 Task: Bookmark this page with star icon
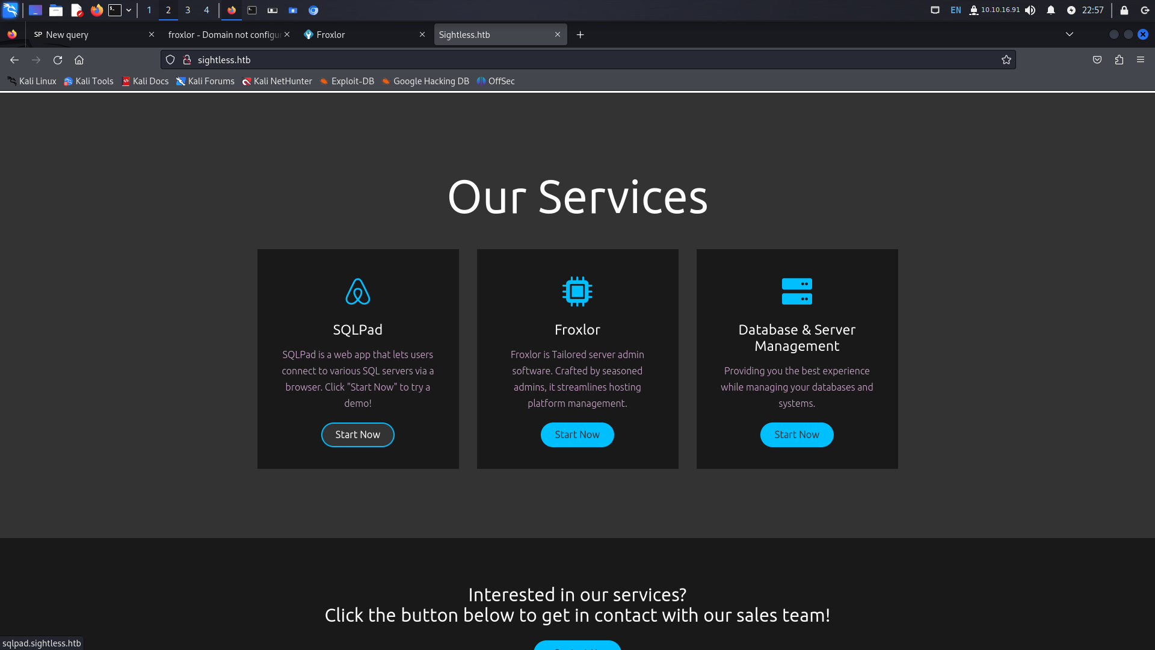coord(1006,60)
